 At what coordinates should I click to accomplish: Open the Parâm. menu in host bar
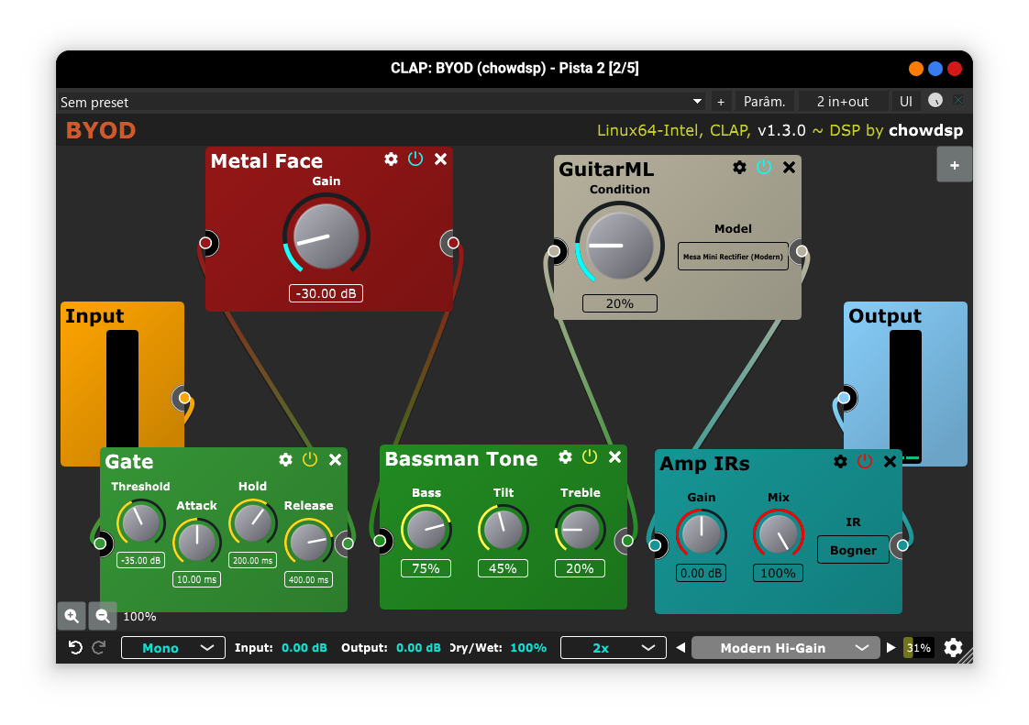[764, 102]
